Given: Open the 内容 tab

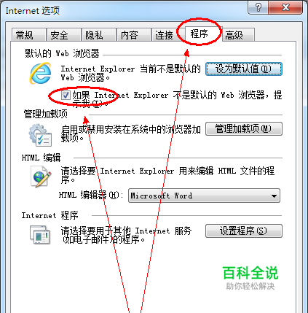Looking at the screenshot, I should click(133, 35).
